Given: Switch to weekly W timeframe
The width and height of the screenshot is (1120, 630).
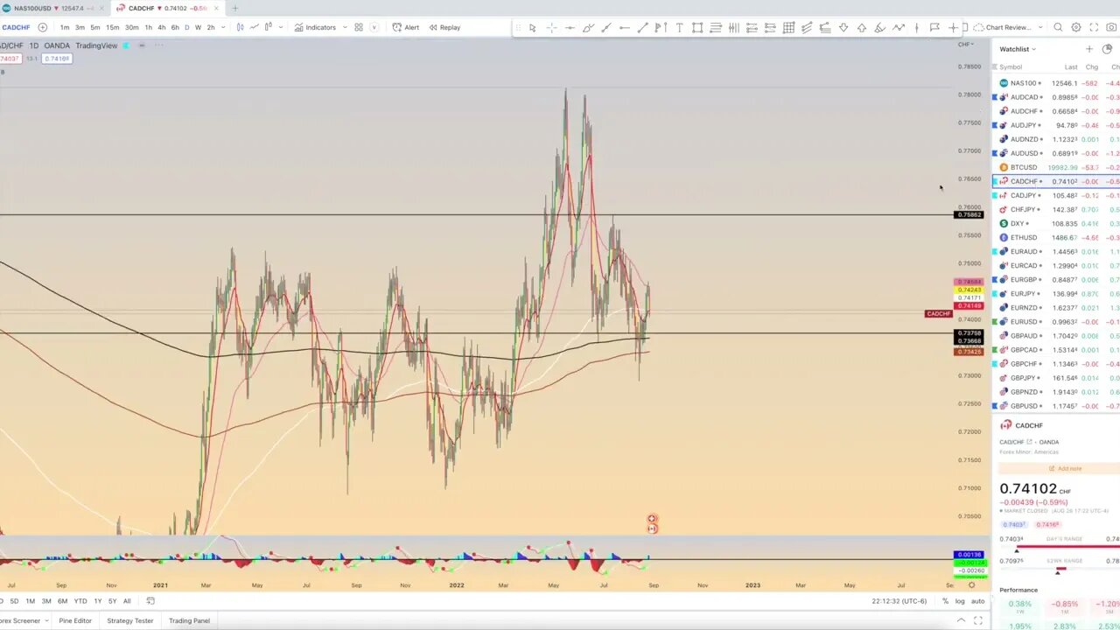Looking at the screenshot, I should [198, 27].
